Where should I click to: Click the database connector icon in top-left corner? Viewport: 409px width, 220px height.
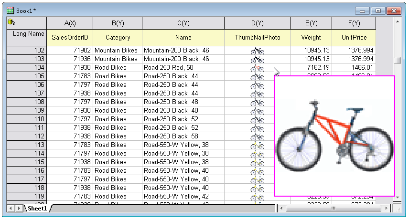(11, 22)
